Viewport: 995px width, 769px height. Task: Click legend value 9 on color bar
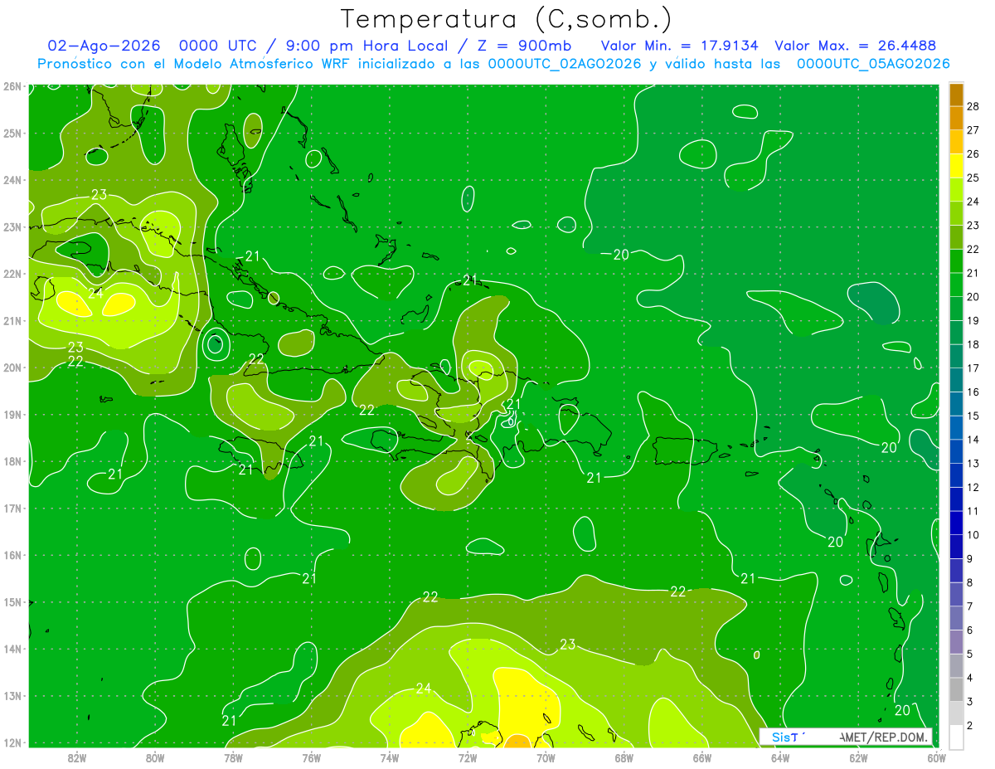[x=970, y=558]
